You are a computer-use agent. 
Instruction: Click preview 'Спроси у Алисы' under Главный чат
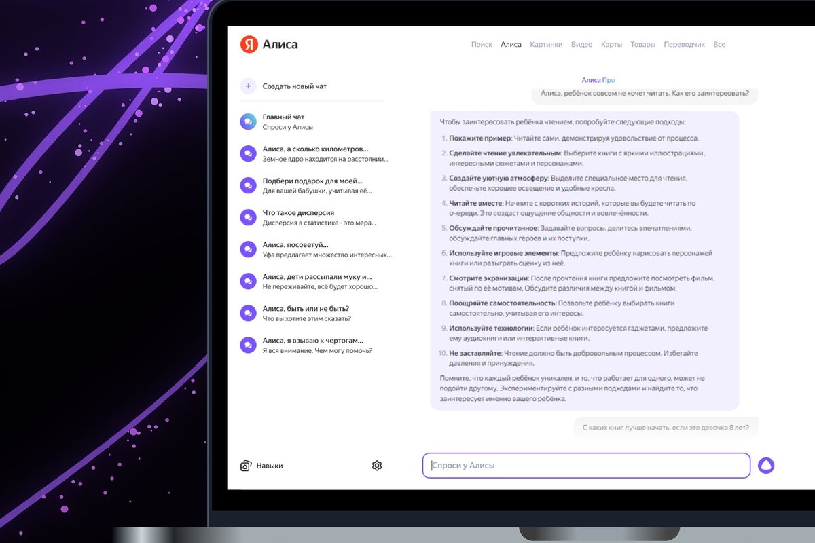pyautogui.click(x=288, y=127)
